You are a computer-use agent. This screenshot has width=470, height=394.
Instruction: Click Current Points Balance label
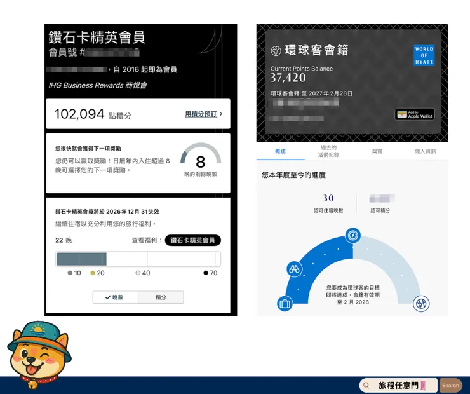(x=302, y=69)
